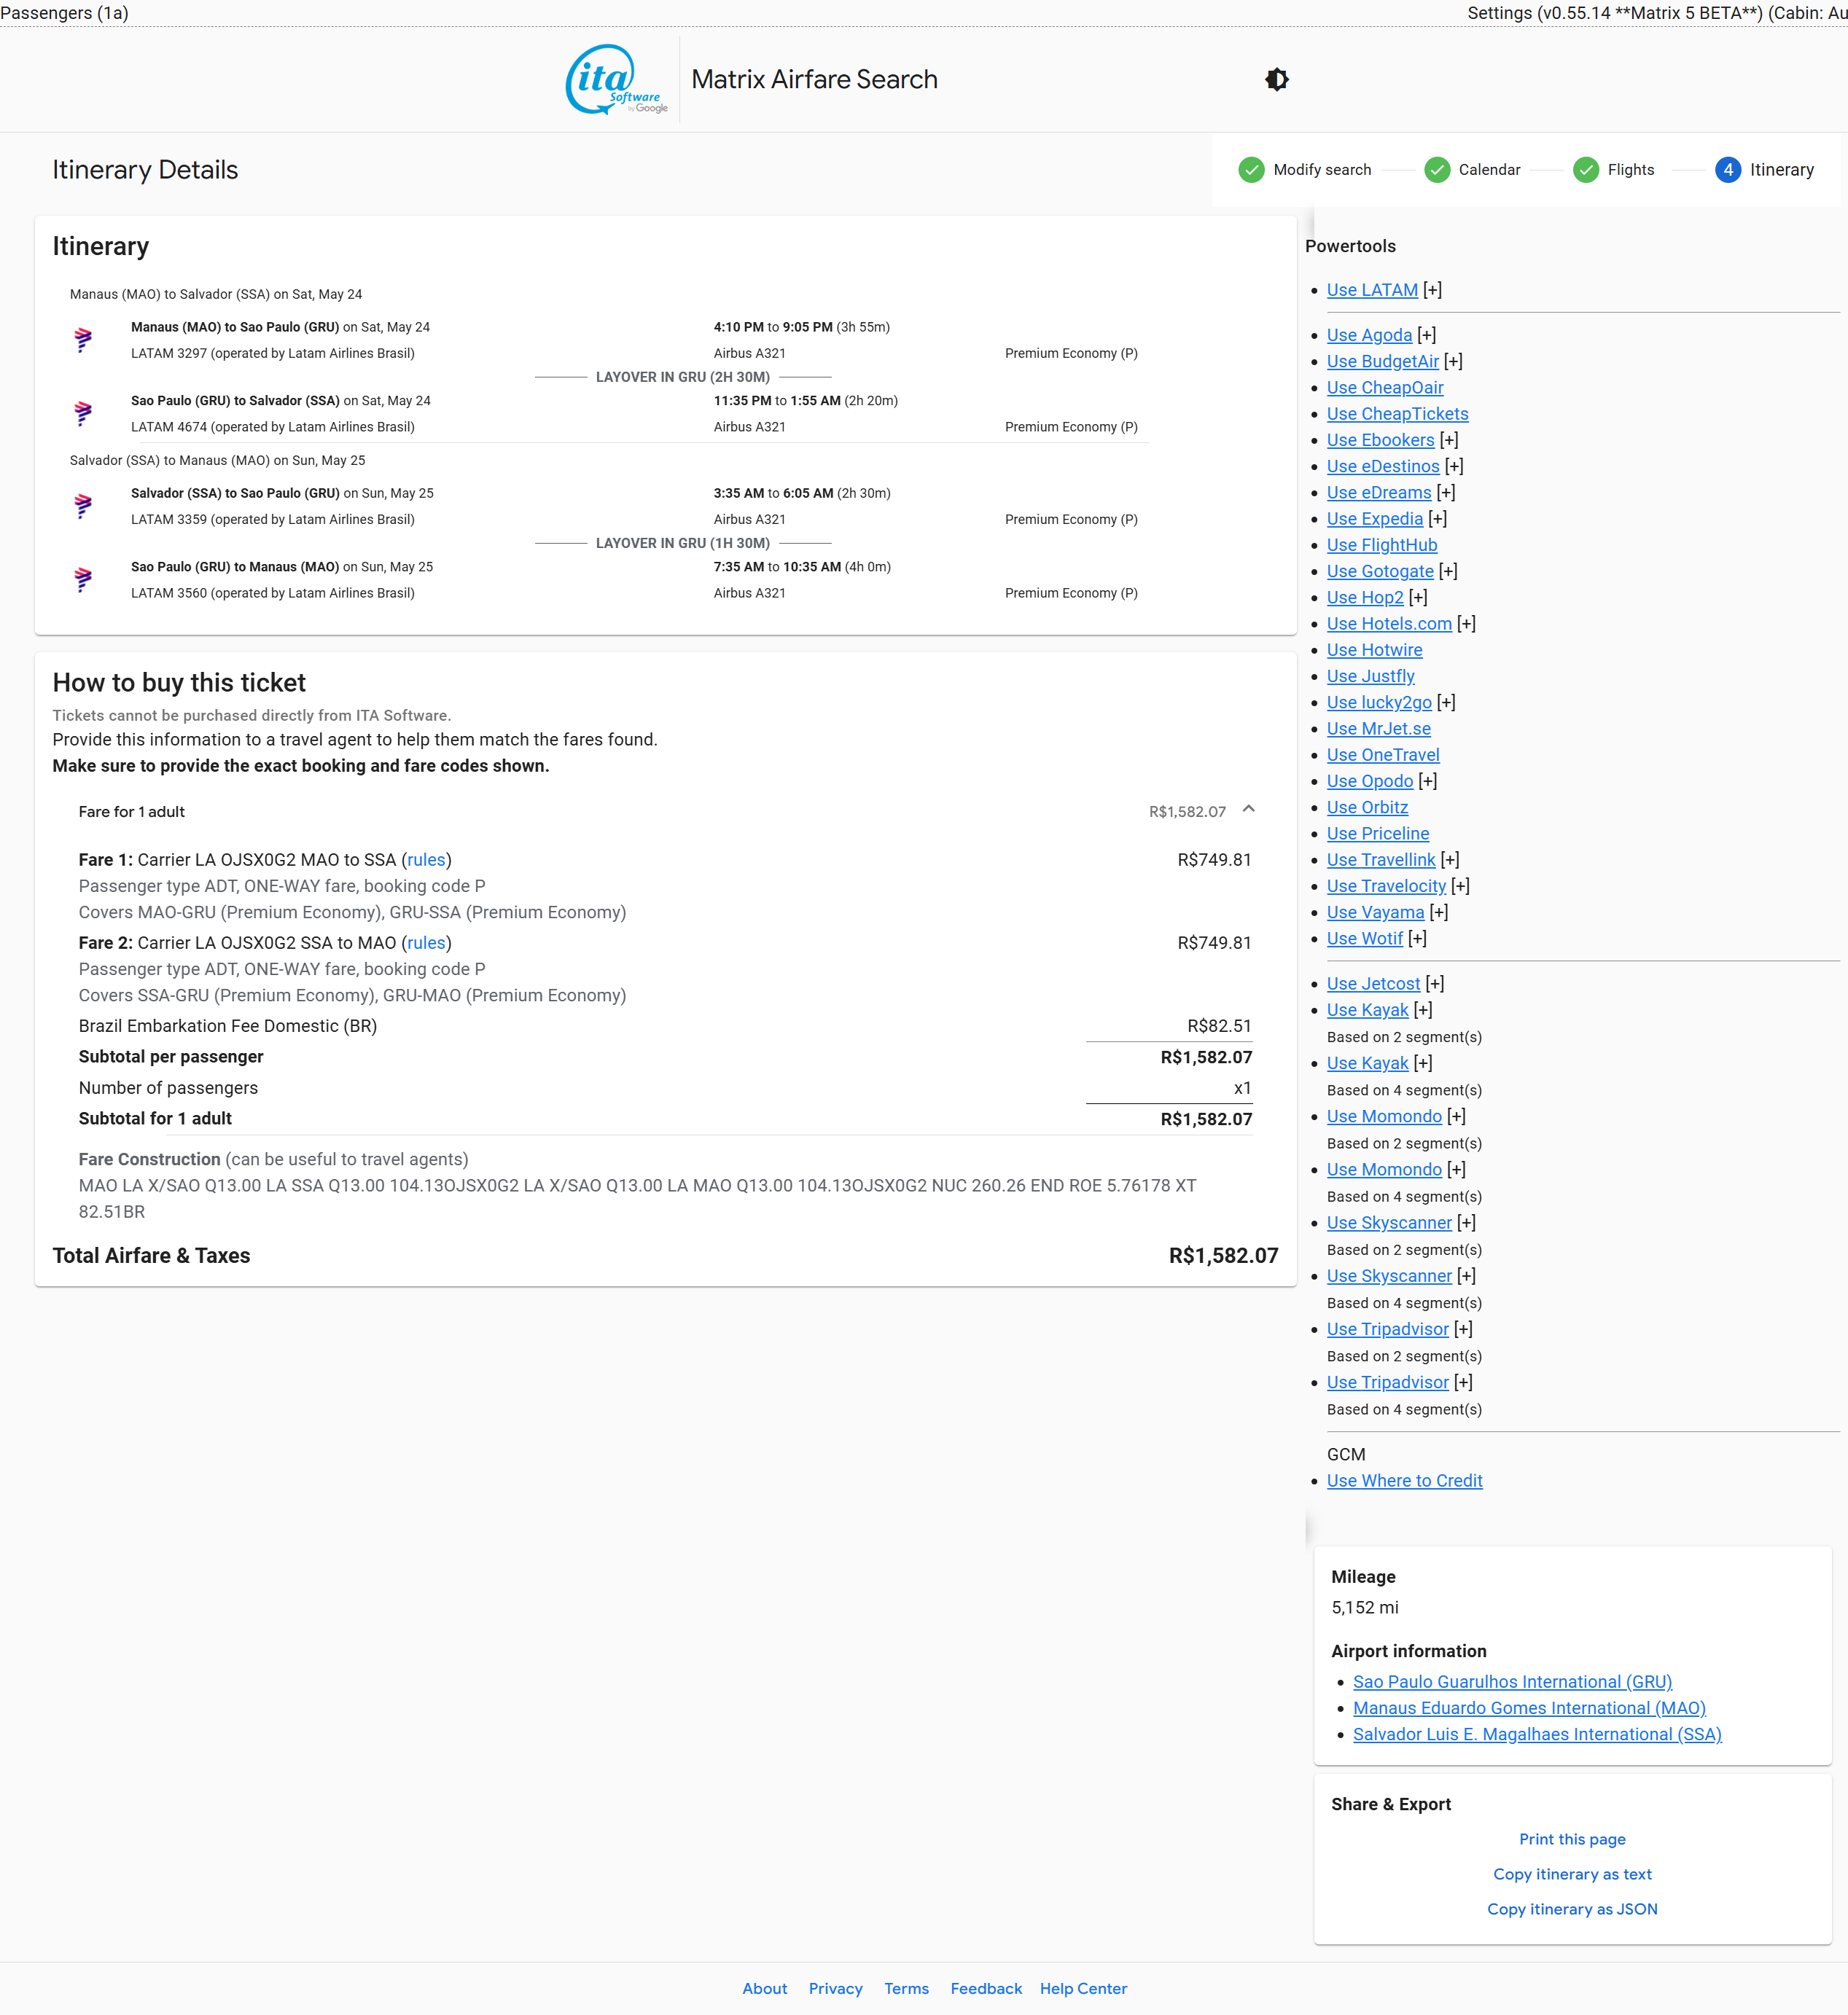
Task: Open the Feedback footer link
Action: [x=986, y=1989]
